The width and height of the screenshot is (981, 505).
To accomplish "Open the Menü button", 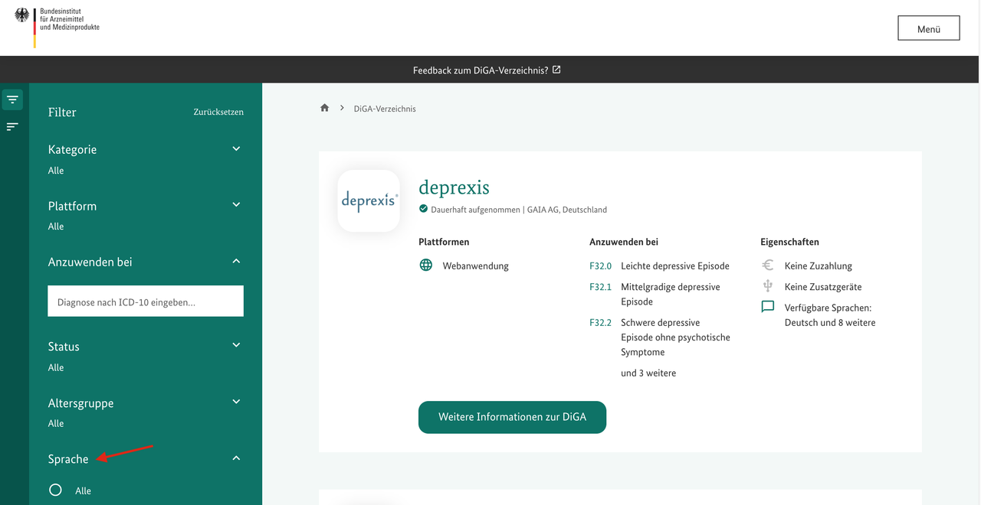I will pyautogui.click(x=929, y=28).
